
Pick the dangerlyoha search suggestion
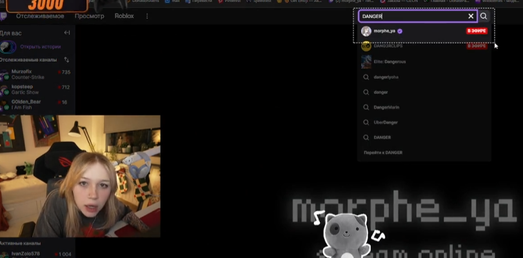click(x=424, y=77)
